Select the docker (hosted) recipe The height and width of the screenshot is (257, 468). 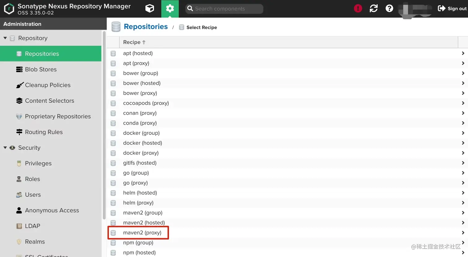pyautogui.click(x=287, y=143)
